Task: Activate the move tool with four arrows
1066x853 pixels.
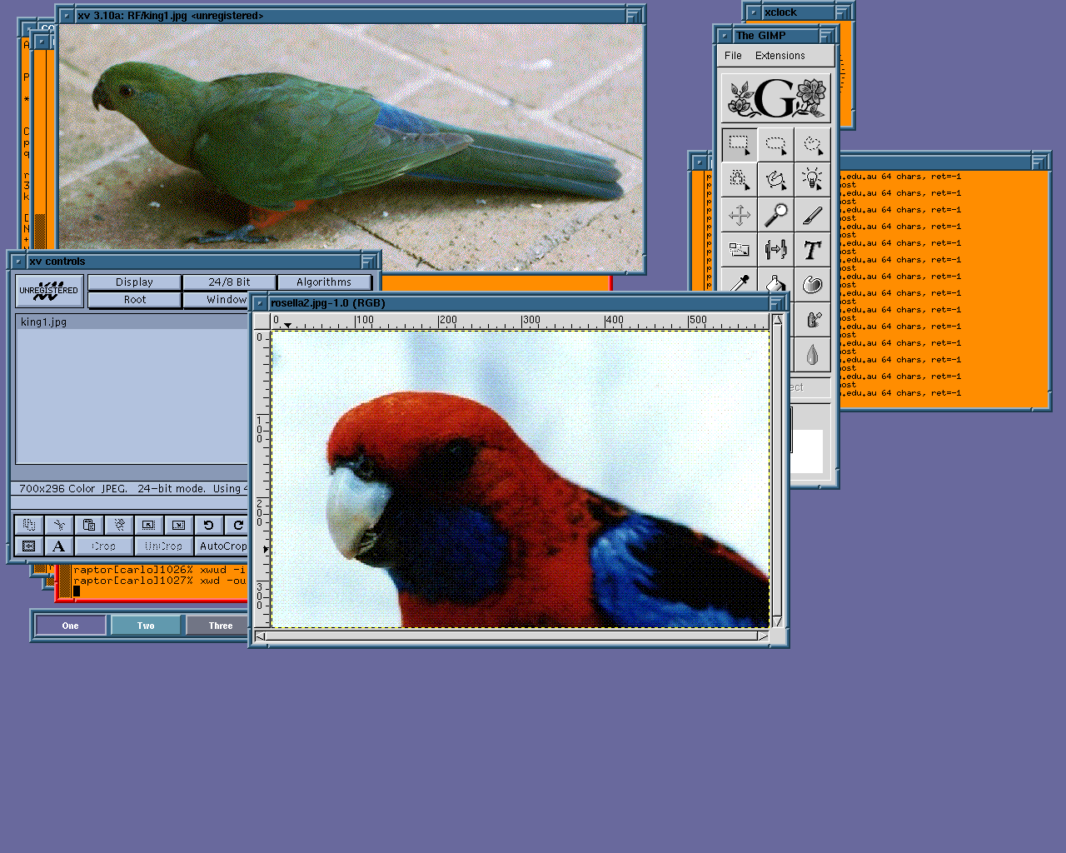Action: (x=739, y=215)
